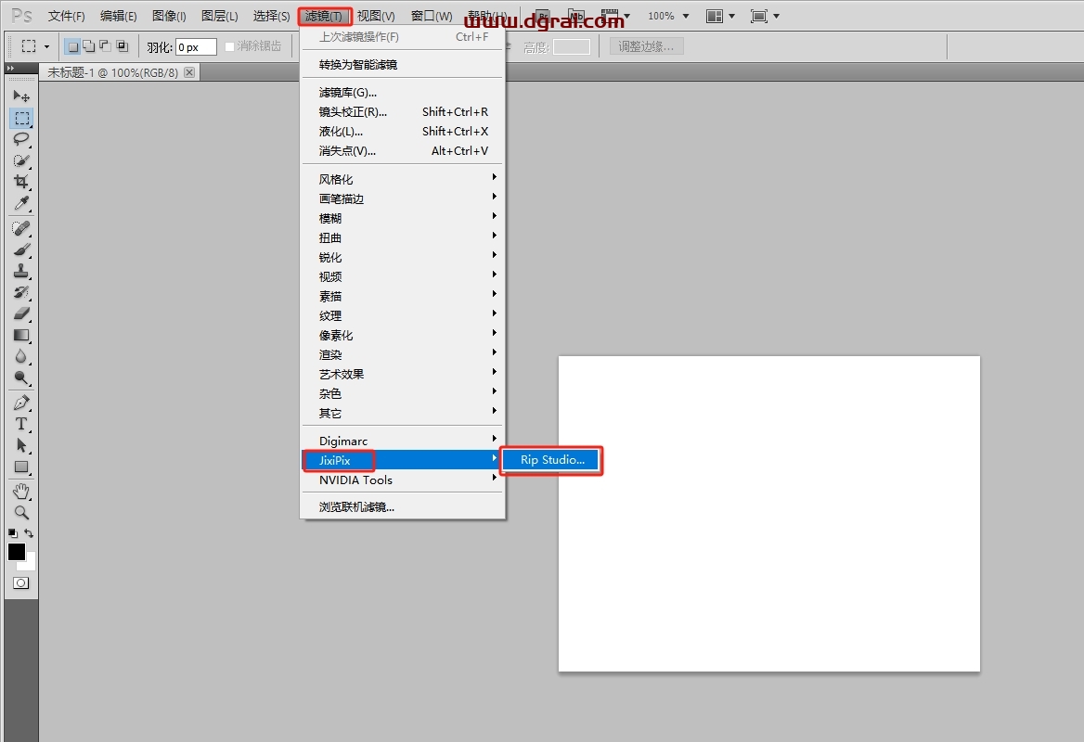Click the 高度 height input field
Viewport: 1084px width, 742px height.
click(x=572, y=47)
